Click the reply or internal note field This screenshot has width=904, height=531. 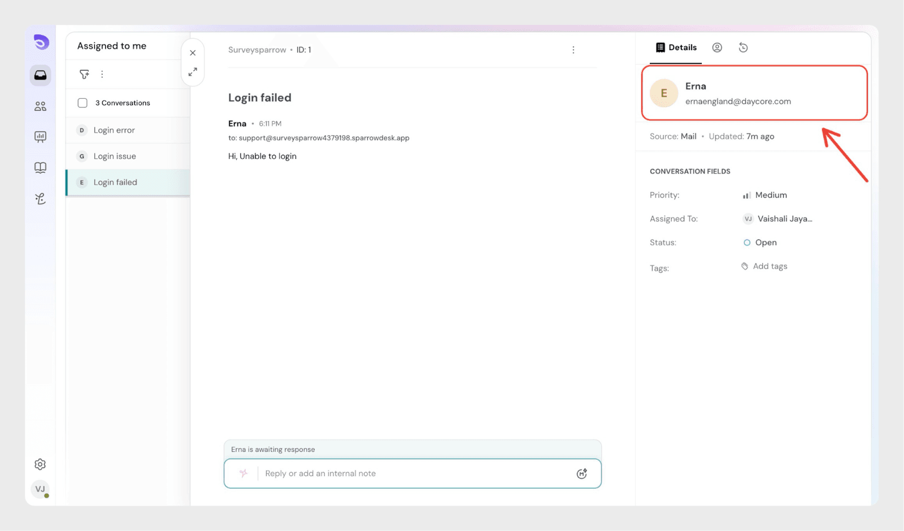point(412,473)
